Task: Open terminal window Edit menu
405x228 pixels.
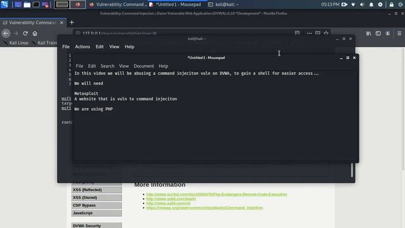Action: click(x=99, y=46)
